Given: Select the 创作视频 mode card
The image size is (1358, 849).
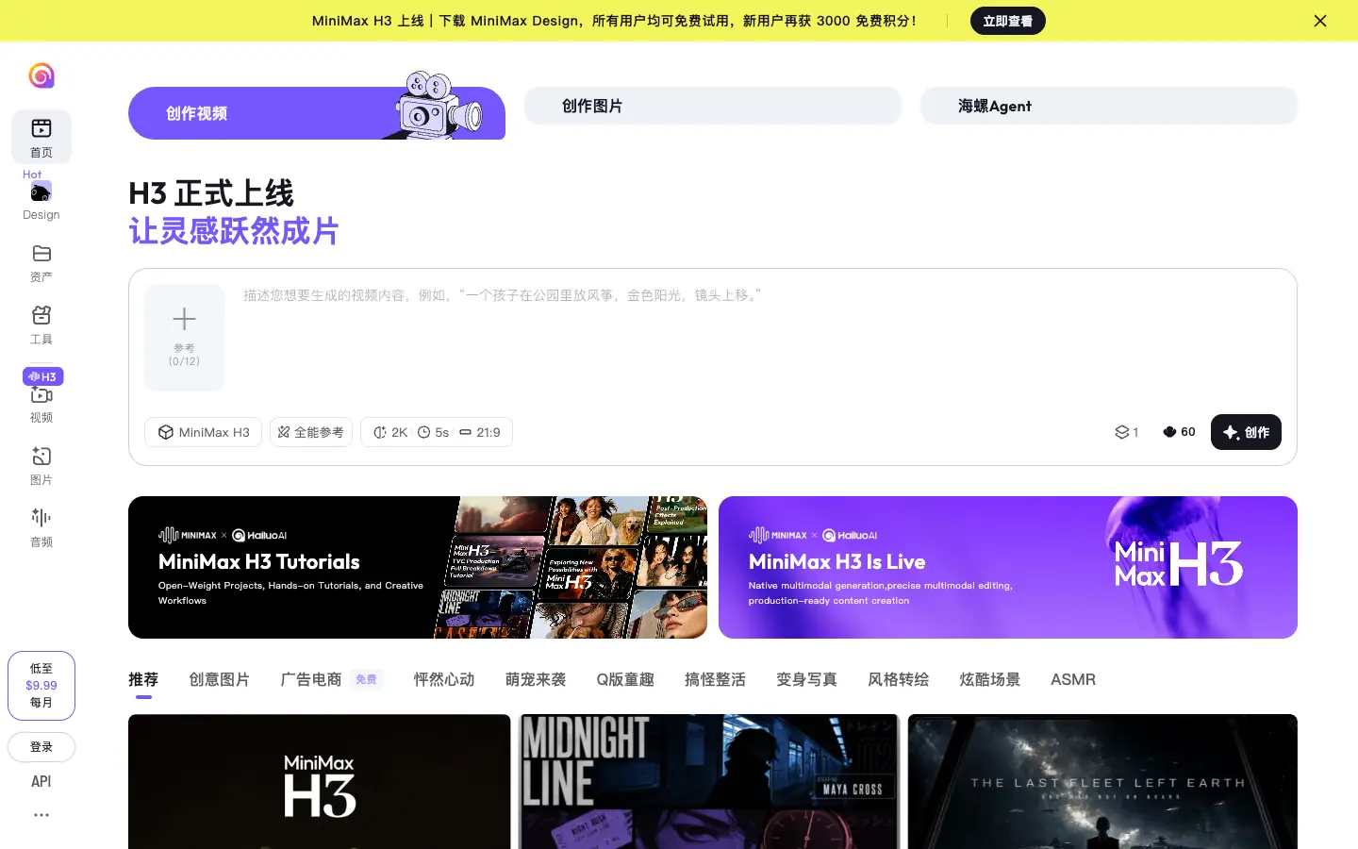Looking at the screenshot, I should point(317,113).
